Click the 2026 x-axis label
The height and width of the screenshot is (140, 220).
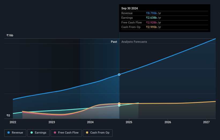coord(168,122)
